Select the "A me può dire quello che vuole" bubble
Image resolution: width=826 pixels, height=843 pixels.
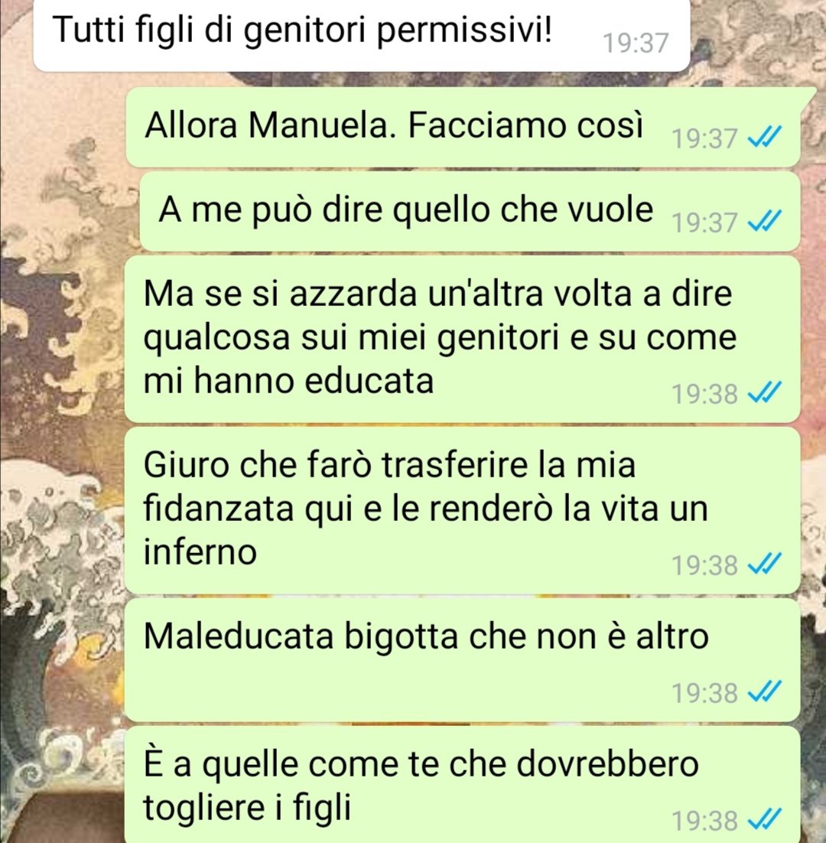470,211
